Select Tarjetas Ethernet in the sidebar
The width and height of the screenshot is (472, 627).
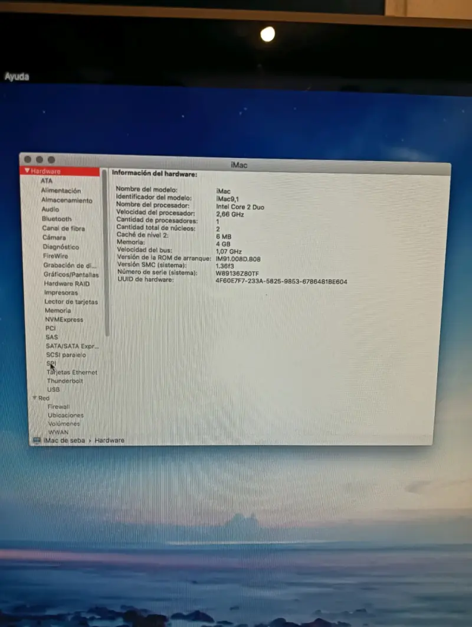tap(72, 373)
